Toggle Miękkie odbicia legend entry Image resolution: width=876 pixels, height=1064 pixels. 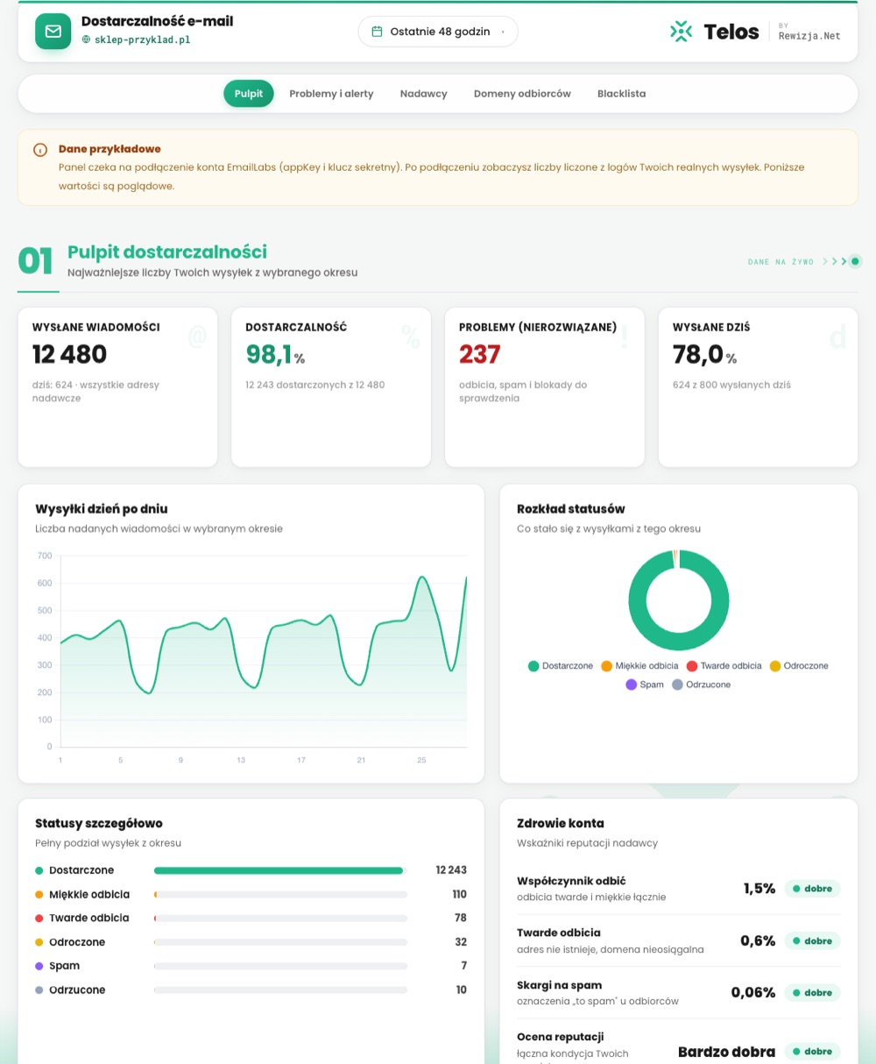click(x=639, y=666)
